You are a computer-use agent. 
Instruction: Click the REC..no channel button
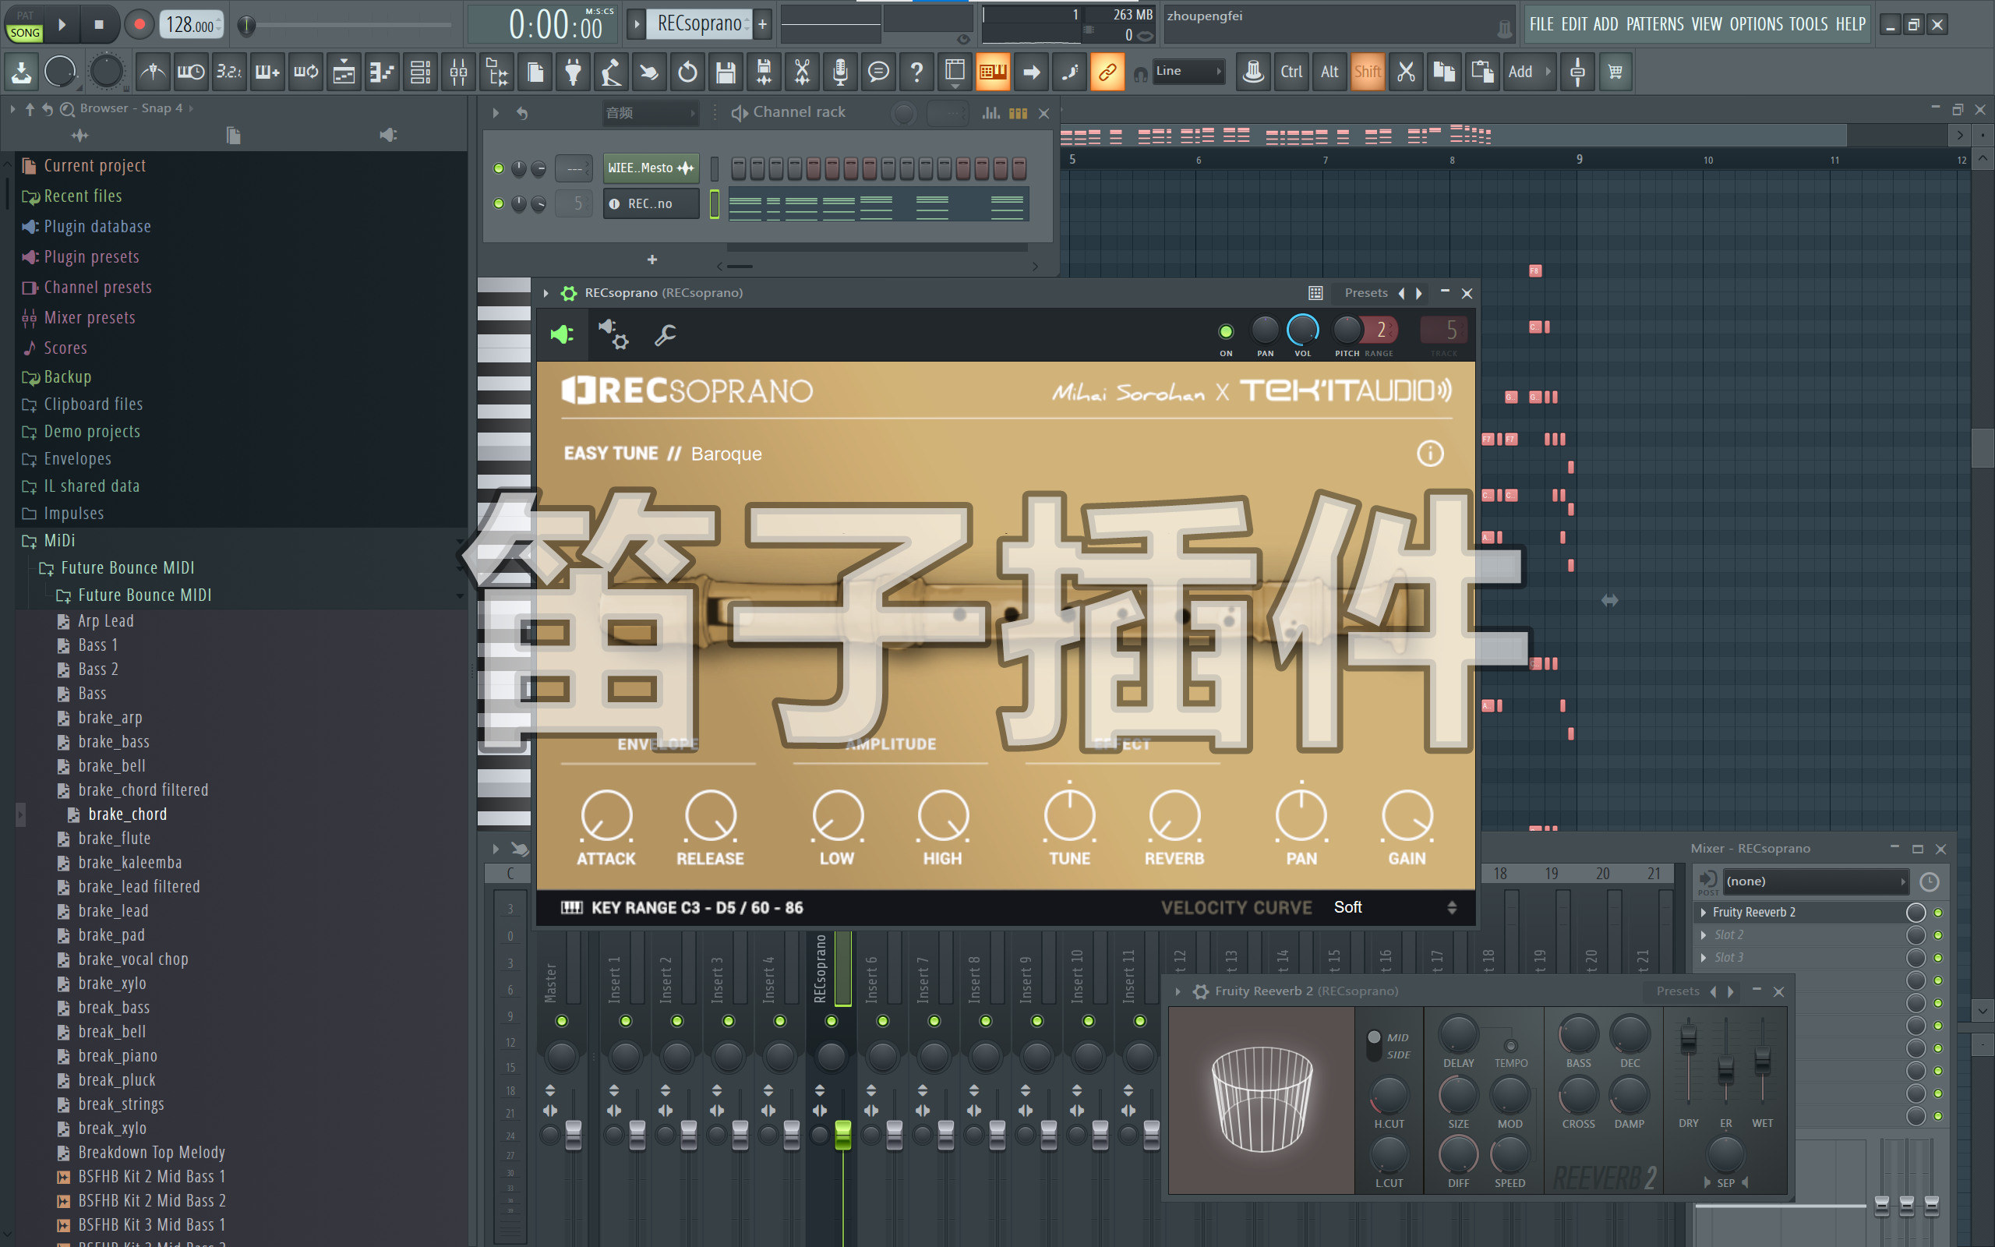[651, 203]
